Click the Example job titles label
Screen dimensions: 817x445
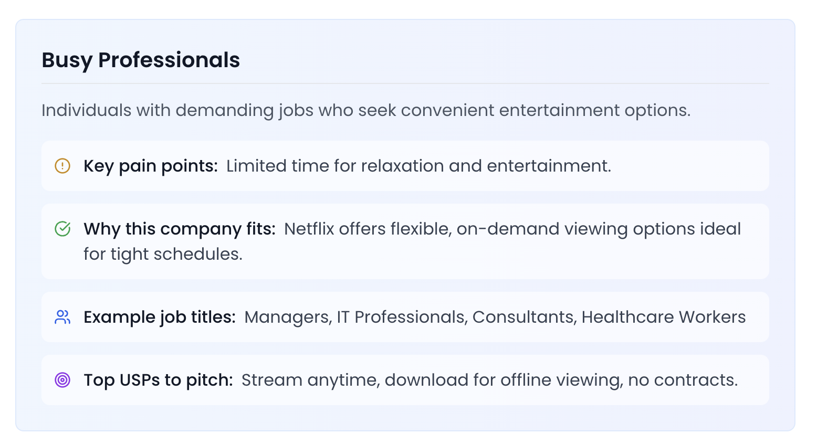(160, 317)
